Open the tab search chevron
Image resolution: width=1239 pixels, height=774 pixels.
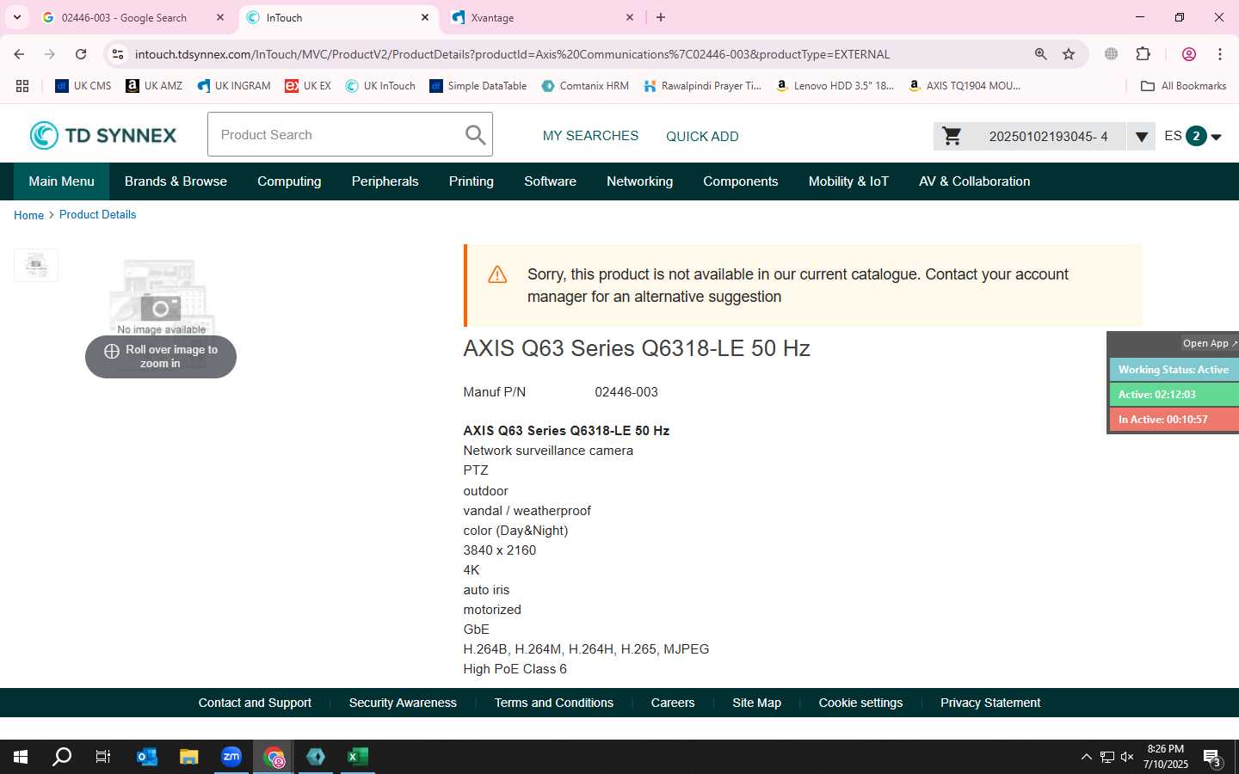(16, 17)
